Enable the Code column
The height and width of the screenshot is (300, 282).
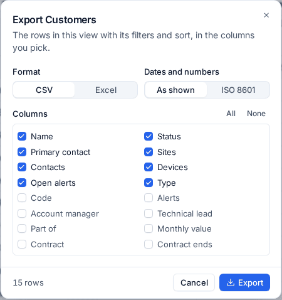pos(22,198)
